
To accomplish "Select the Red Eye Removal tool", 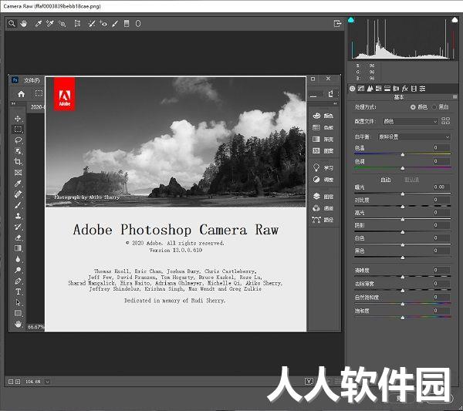I will click(103, 24).
